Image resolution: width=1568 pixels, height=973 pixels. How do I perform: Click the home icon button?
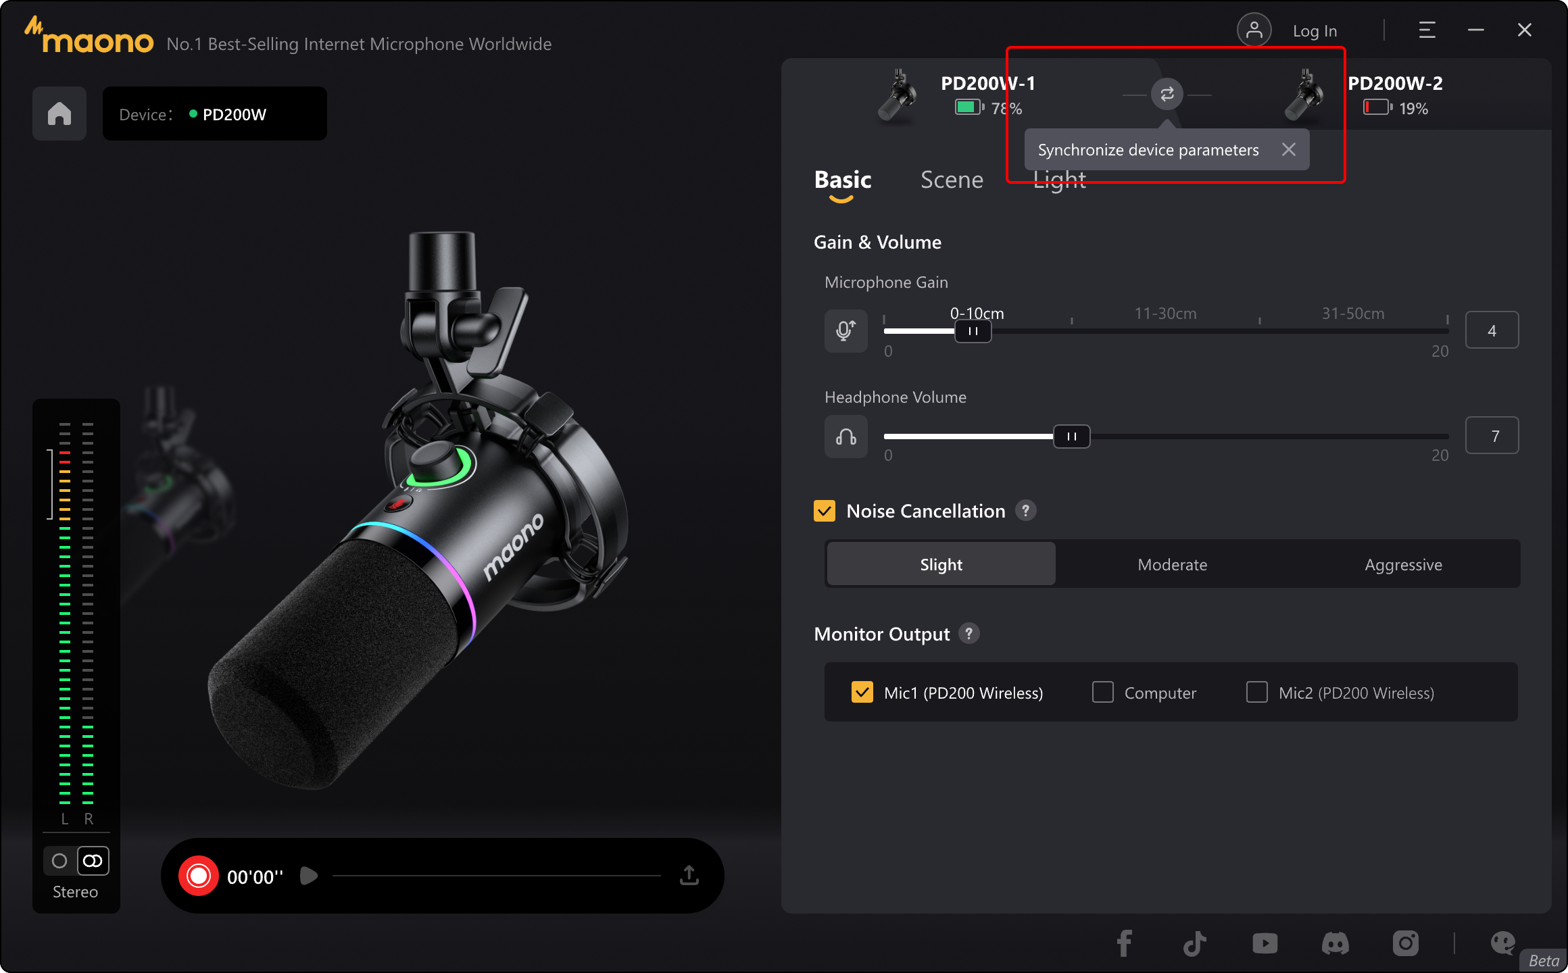(59, 114)
